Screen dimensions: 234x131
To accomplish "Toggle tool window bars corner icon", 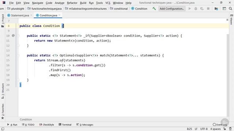I will (x=3, y=129).
